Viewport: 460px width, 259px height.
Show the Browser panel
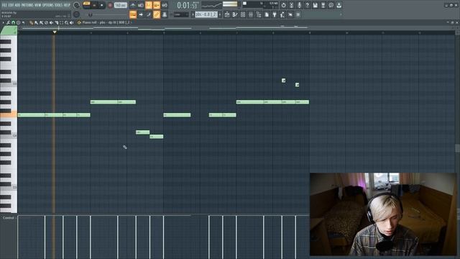coord(259,14)
